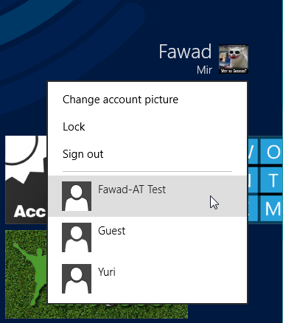Click the blue T letter tile
The width and height of the screenshot is (283, 323).
pyautogui.click(x=271, y=180)
